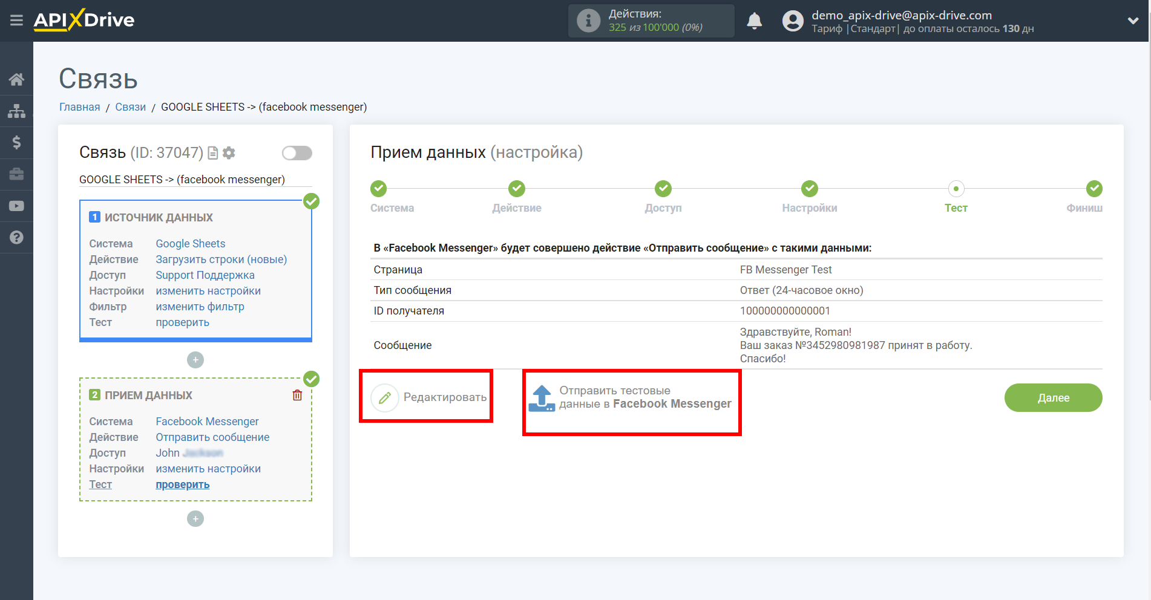Viewport: 1151px width, 600px height.
Task: Go to the Доступ step
Action: point(663,189)
